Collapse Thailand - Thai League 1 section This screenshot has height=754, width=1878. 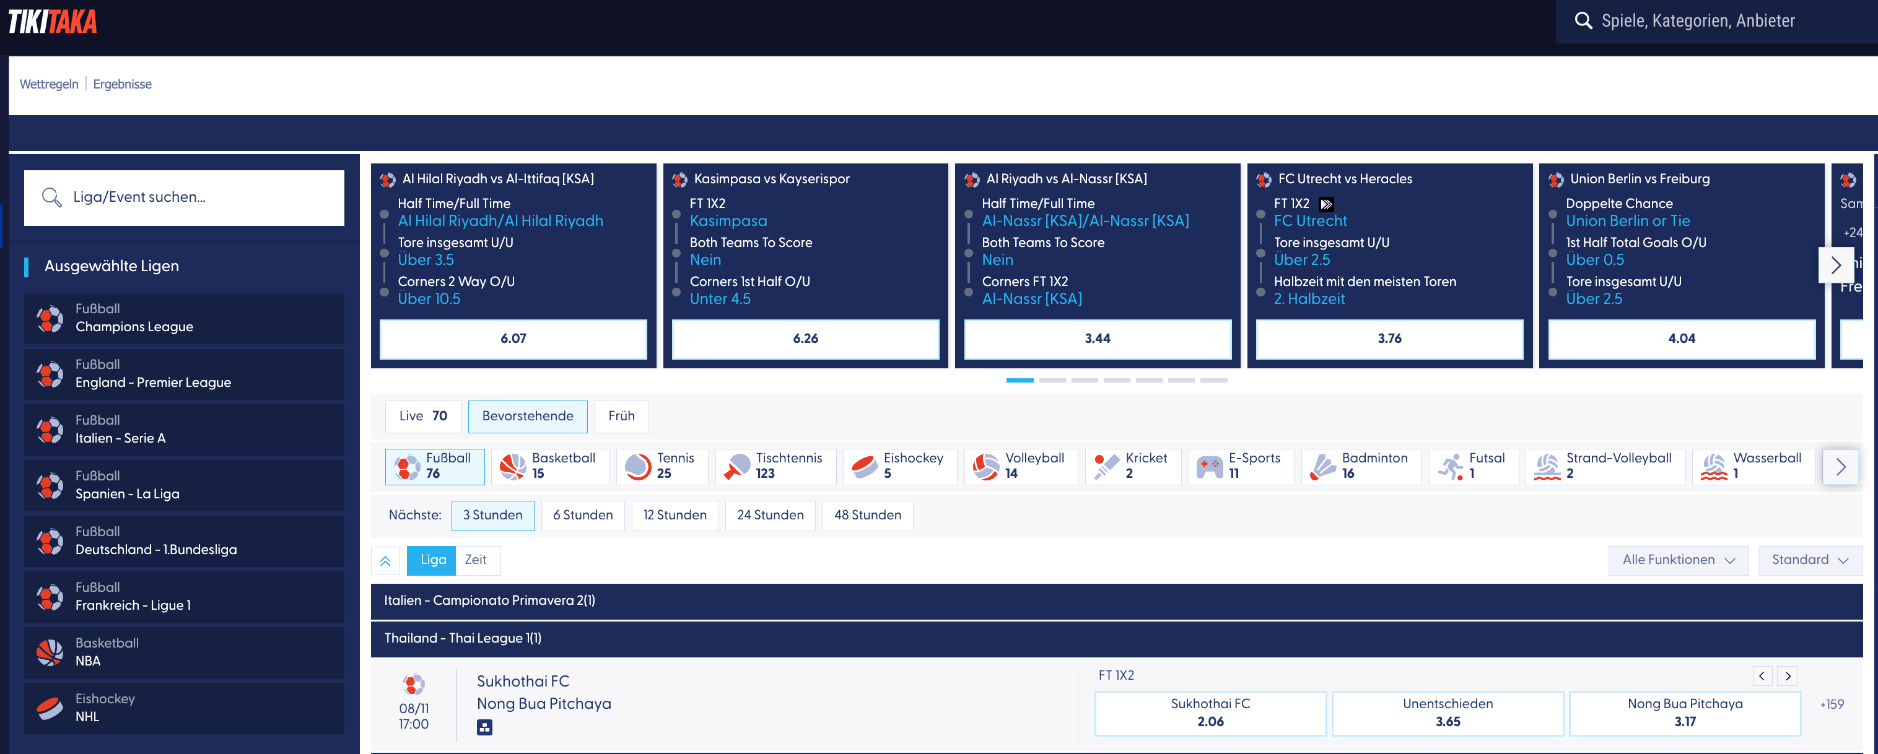(1116, 638)
